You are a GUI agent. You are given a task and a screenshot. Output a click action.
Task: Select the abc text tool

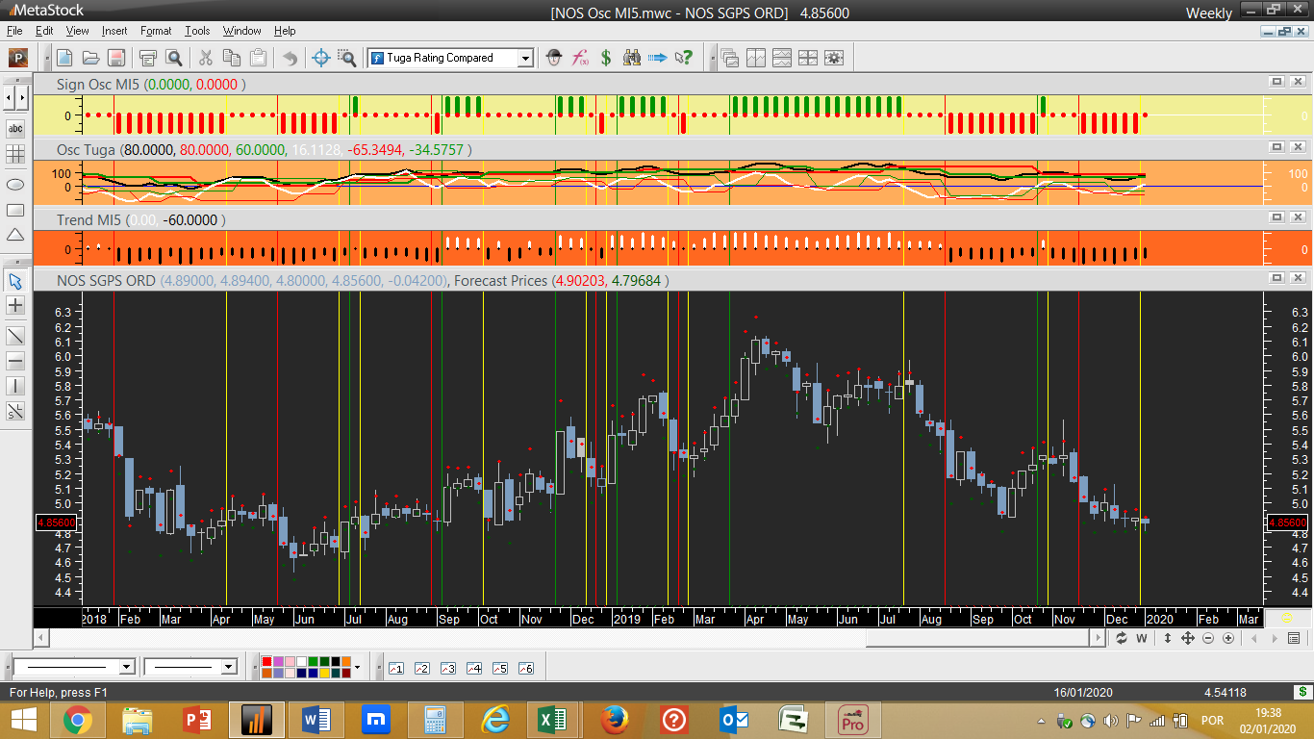15,129
